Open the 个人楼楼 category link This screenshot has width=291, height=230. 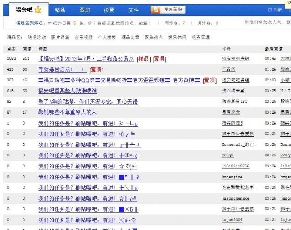coord(107,37)
